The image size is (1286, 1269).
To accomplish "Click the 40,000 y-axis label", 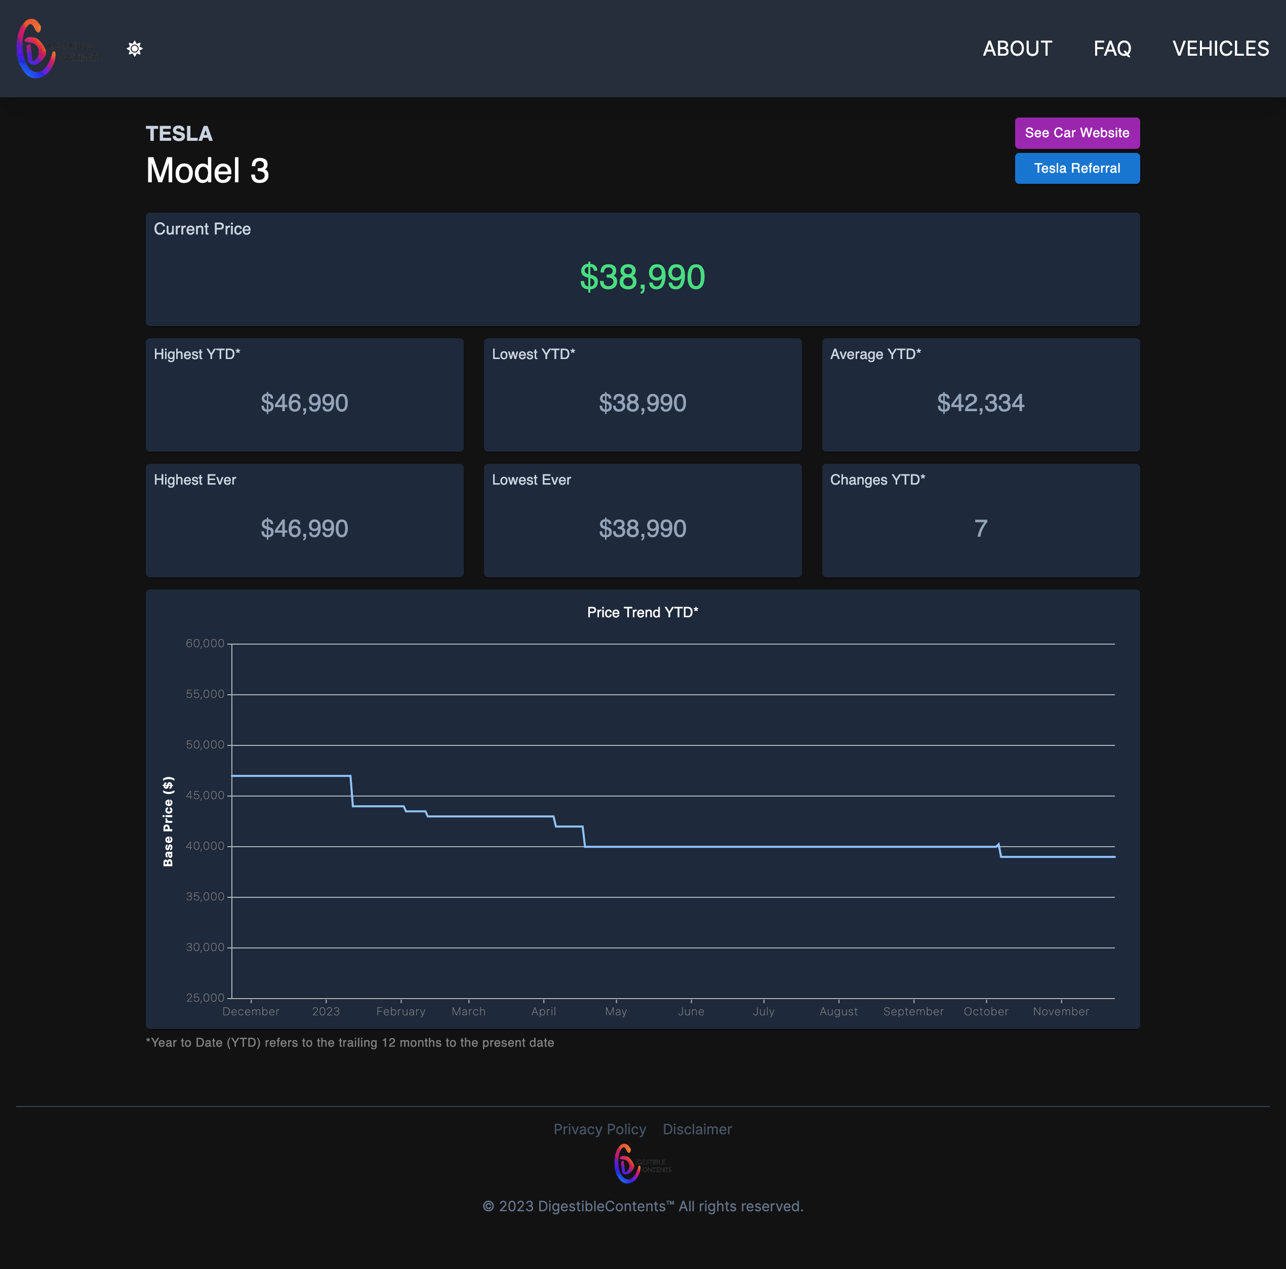I will 205,846.
